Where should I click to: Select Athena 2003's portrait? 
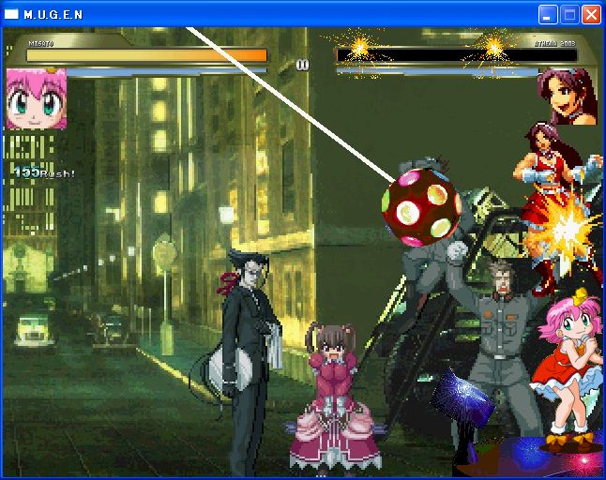[567, 97]
